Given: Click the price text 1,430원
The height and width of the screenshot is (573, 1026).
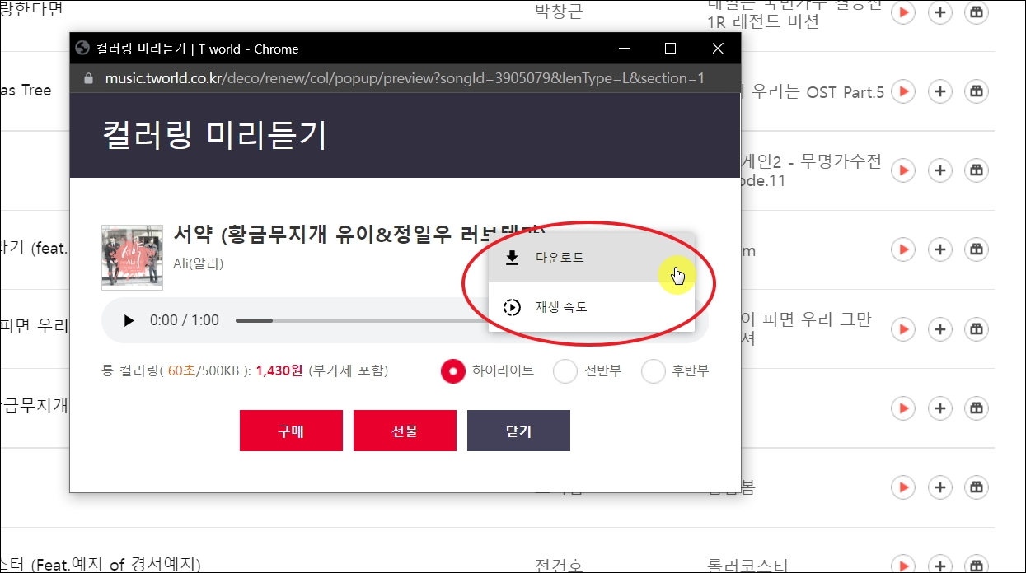Looking at the screenshot, I should (x=280, y=371).
